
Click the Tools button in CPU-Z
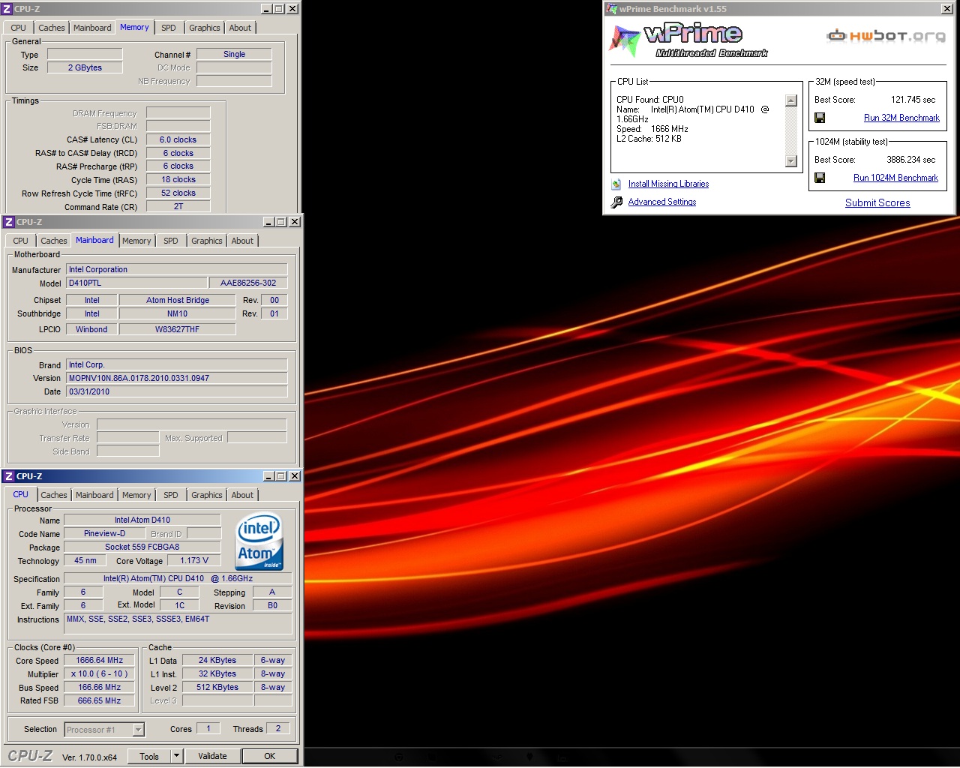point(149,756)
